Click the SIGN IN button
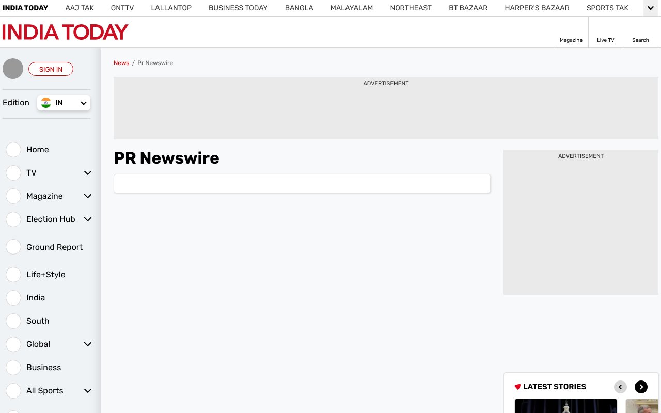Viewport: 661px width, 413px height. [x=51, y=69]
